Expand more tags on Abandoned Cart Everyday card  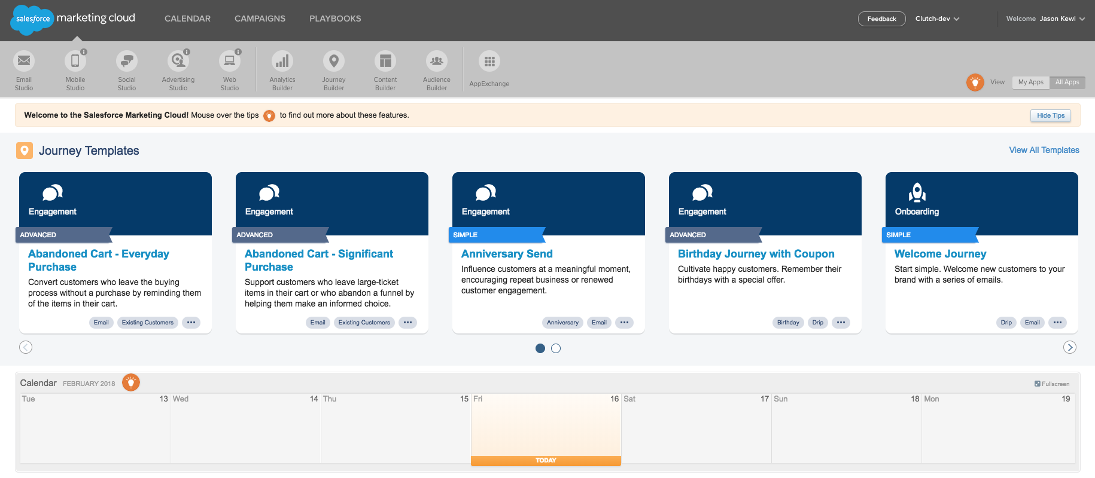tap(191, 323)
